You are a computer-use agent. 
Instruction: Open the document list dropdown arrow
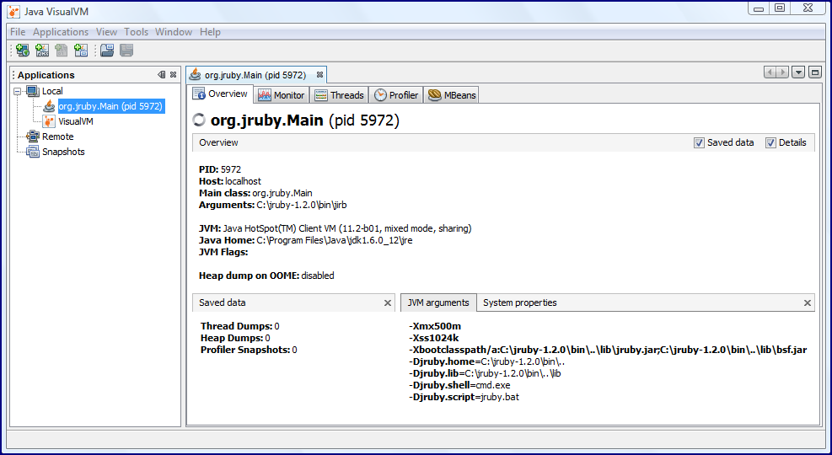tap(798, 72)
